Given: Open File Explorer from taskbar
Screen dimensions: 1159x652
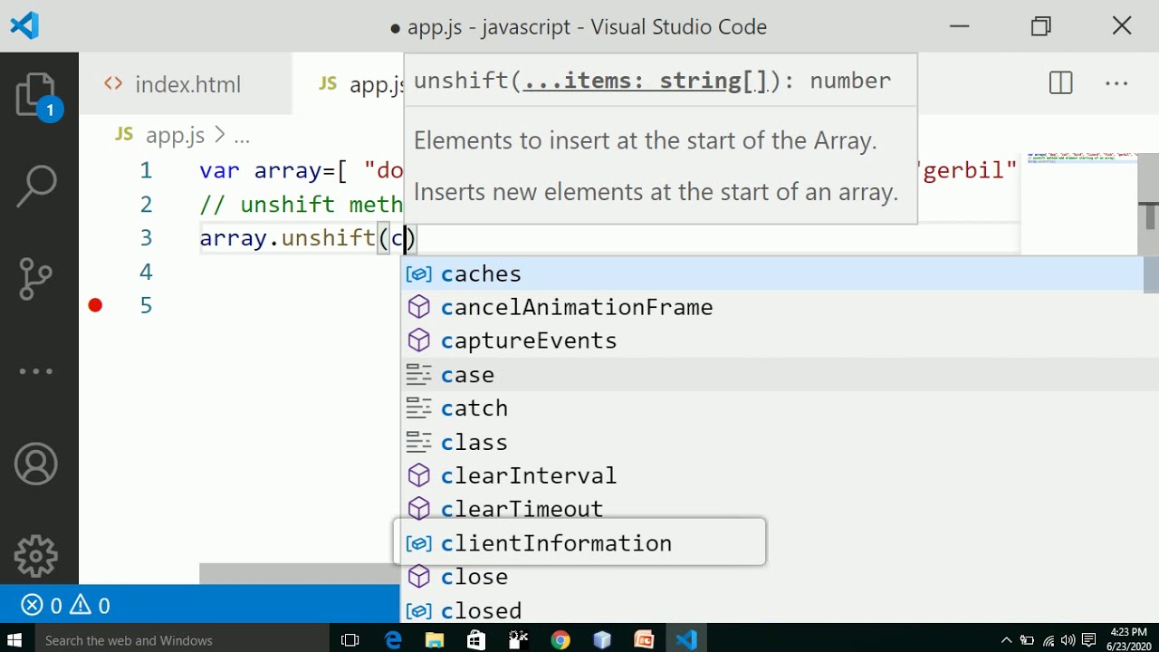Looking at the screenshot, I should click(435, 640).
